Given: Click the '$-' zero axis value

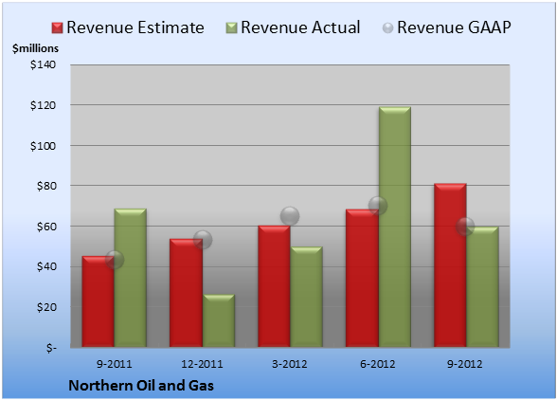Looking at the screenshot, I should 51,348.
